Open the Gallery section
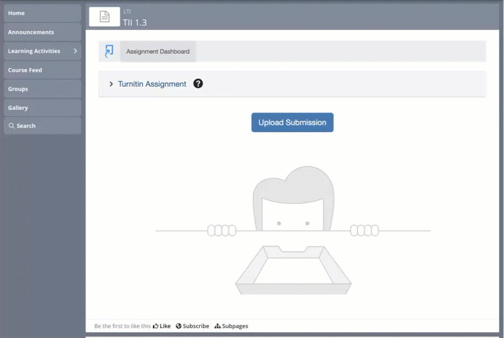This screenshot has height=338, width=504. pyautogui.click(x=42, y=108)
